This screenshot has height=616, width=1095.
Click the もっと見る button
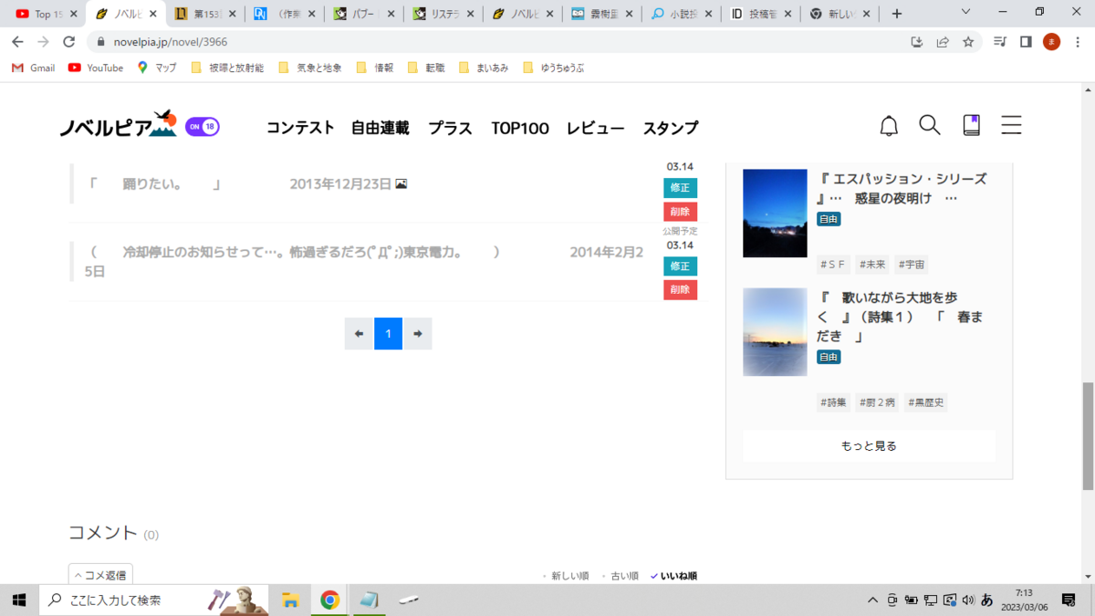(869, 446)
